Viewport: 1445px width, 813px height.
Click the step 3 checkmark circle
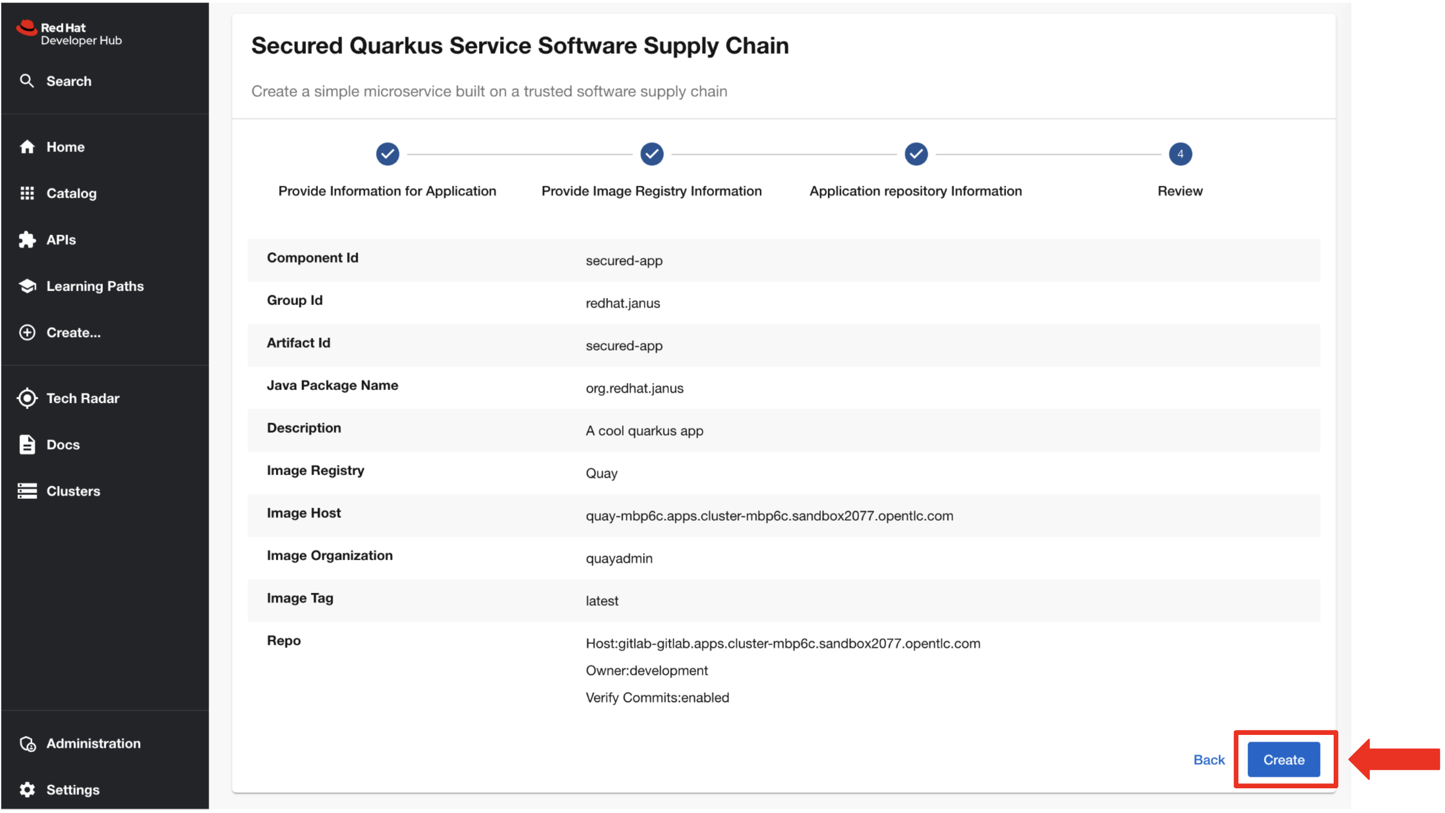pyautogui.click(x=916, y=154)
